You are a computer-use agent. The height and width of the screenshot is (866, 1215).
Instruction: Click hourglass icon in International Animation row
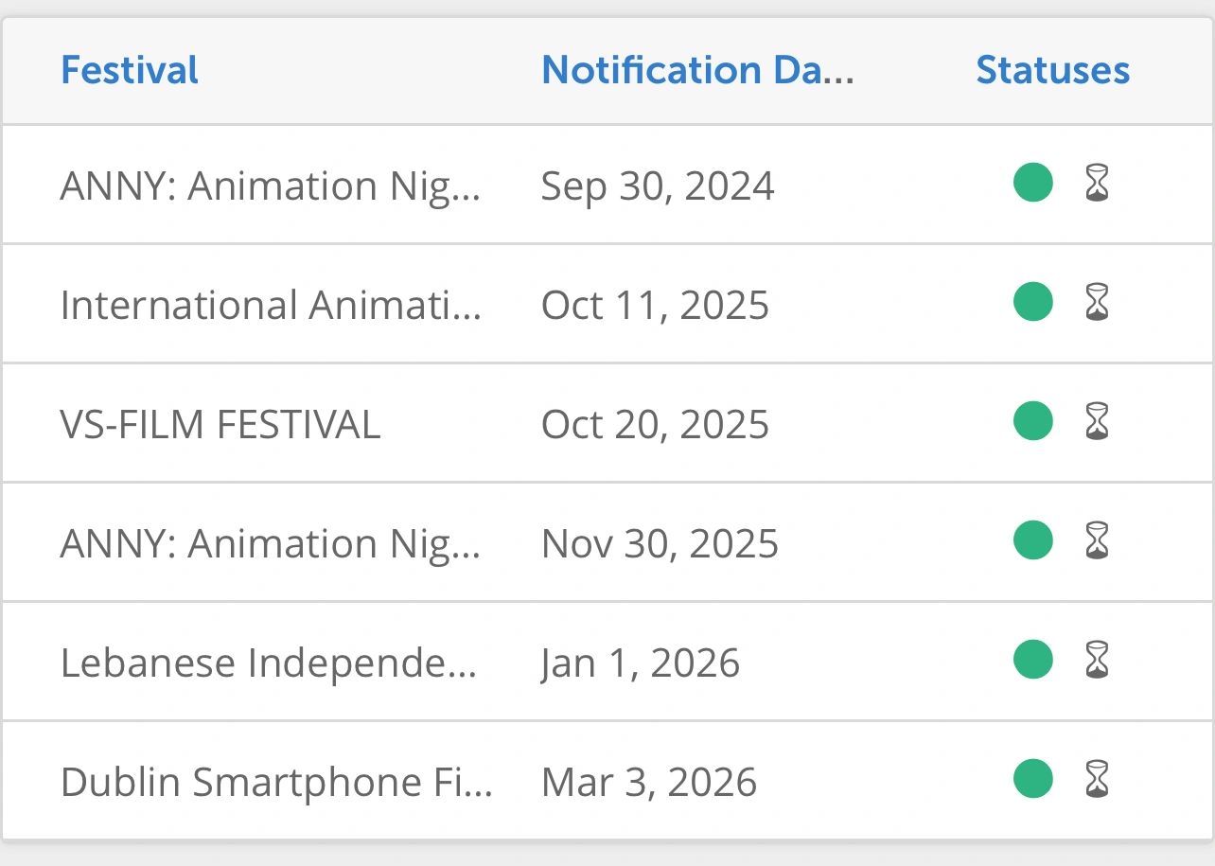tap(1096, 302)
